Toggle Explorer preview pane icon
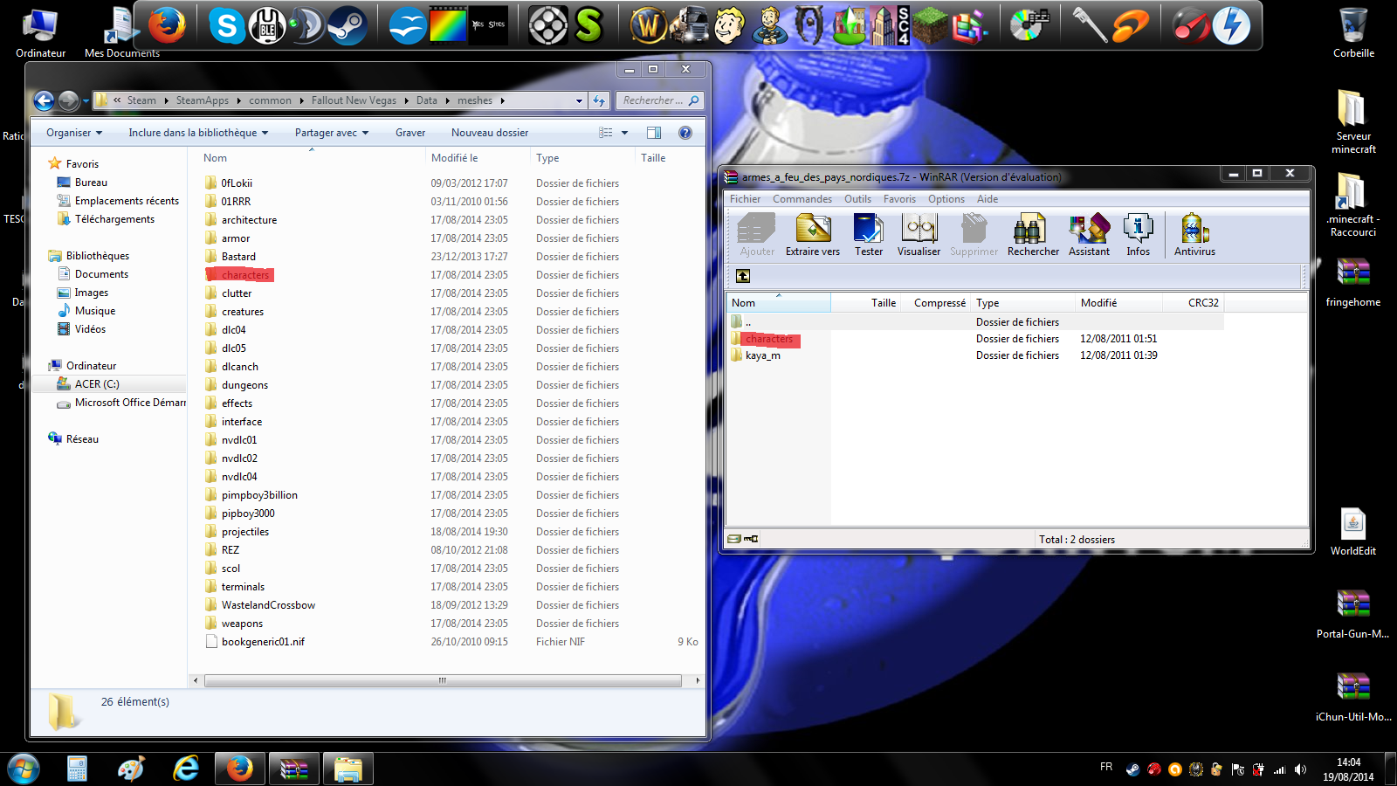 pos(654,133)
